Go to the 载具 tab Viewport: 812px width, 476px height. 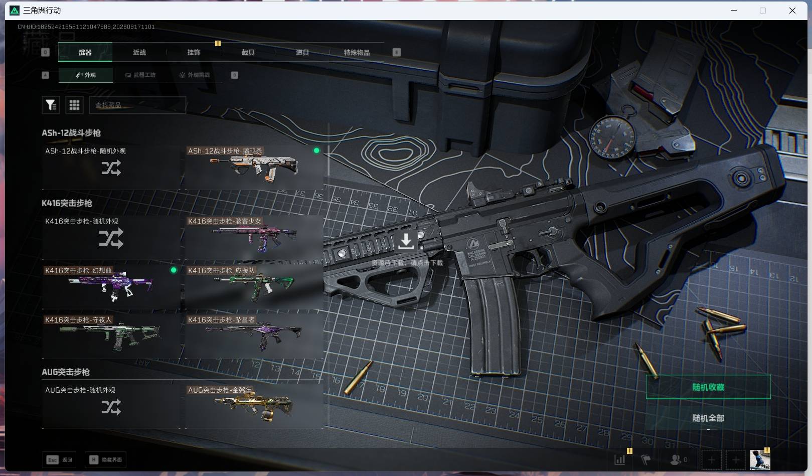(248, 52)
